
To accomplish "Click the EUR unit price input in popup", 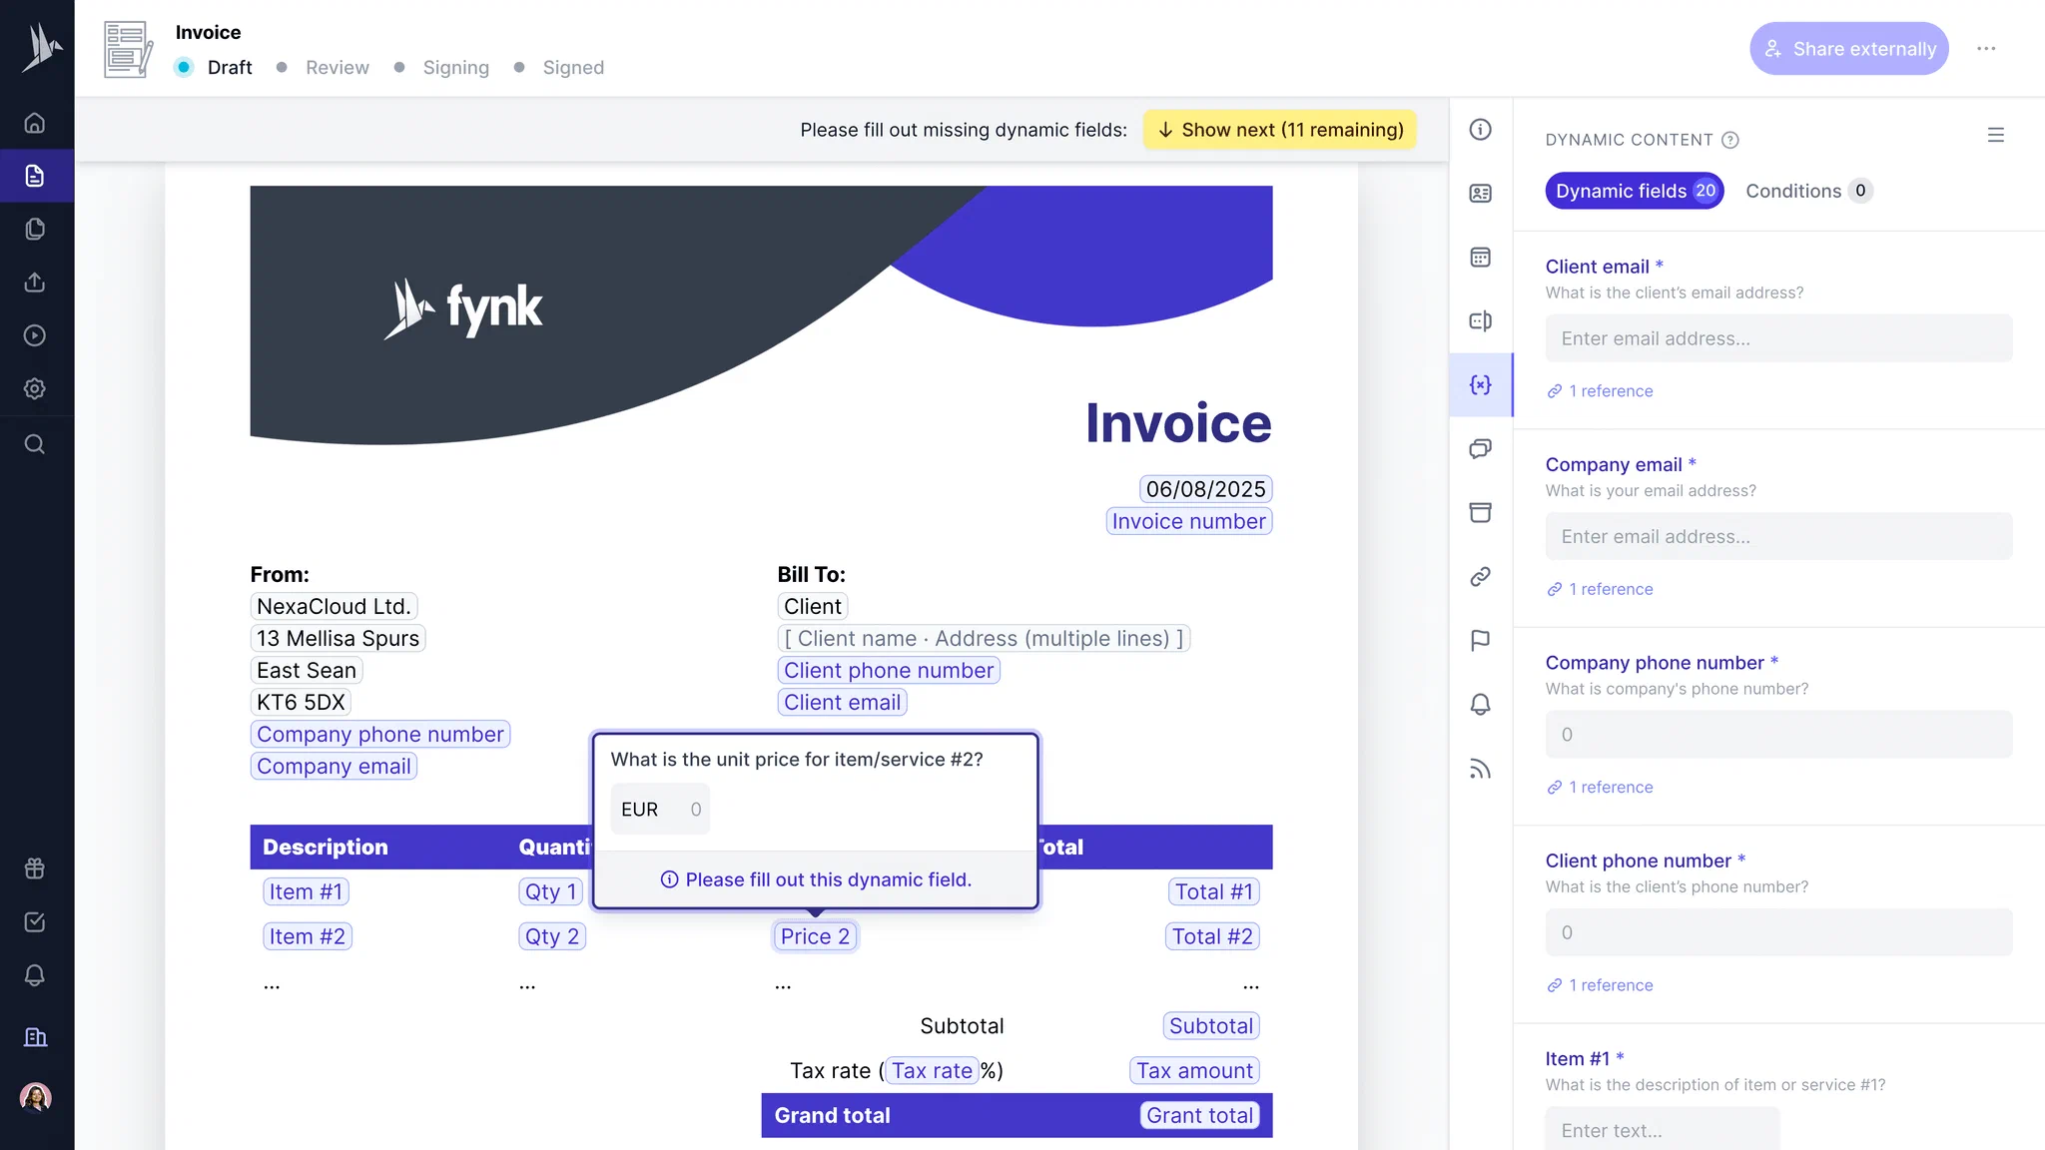I will (661, 810).
